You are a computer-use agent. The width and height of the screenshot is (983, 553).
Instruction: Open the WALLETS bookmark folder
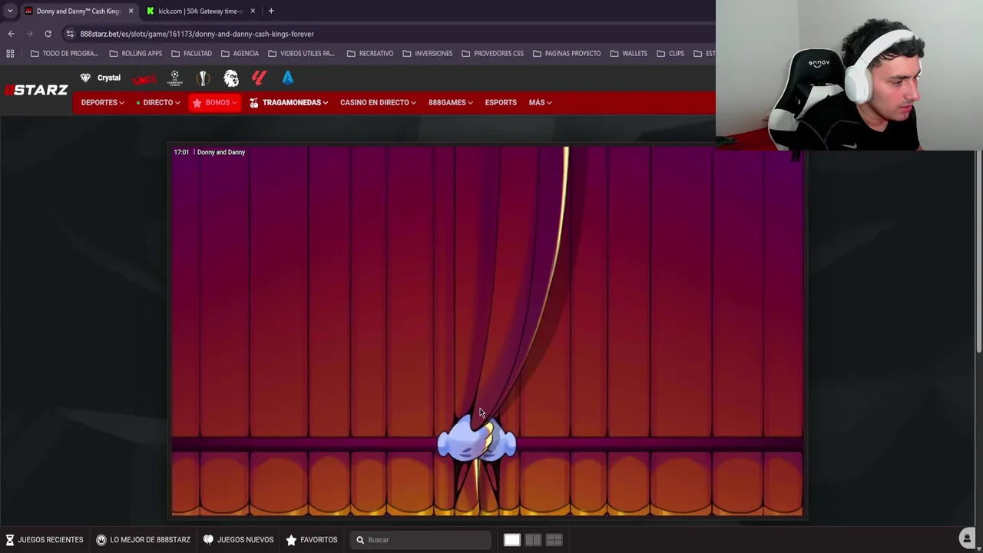(x=628, y=53)
